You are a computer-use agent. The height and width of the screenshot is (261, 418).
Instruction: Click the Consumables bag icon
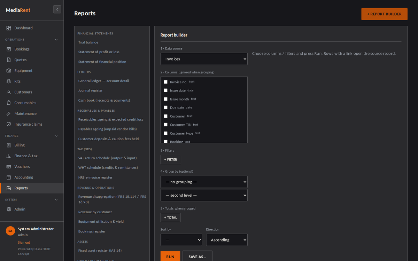[x=9, y=103]
